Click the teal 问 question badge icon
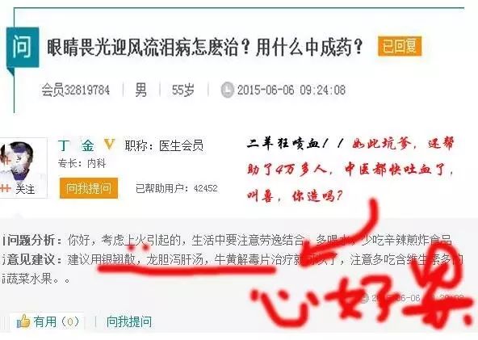Viewport: 478px width, 340px height. coord(23,48)
